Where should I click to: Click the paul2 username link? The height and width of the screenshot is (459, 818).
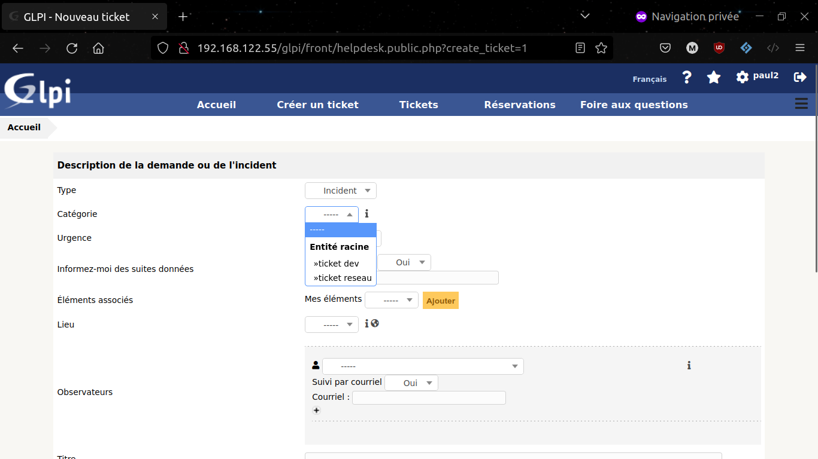[x=766, y=76]
